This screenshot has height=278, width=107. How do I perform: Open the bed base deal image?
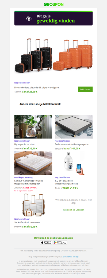(x=74, y=127)
